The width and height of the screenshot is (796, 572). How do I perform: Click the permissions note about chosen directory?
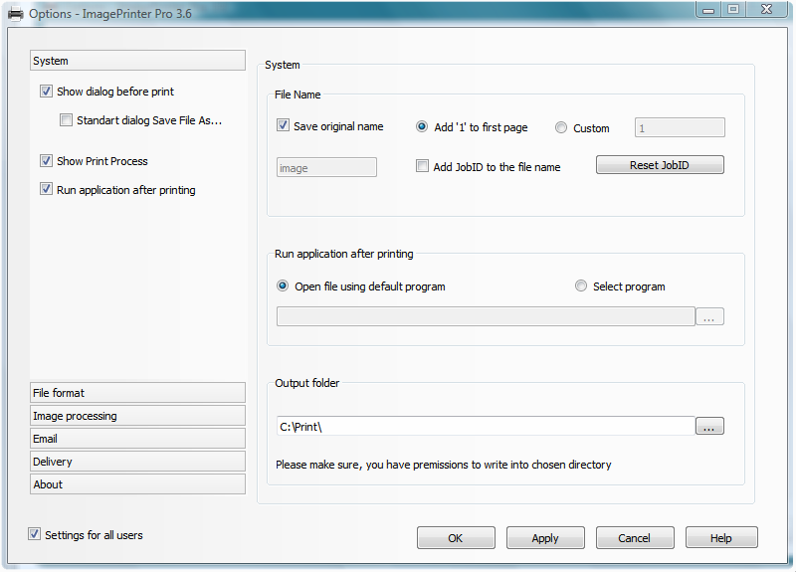443,465
